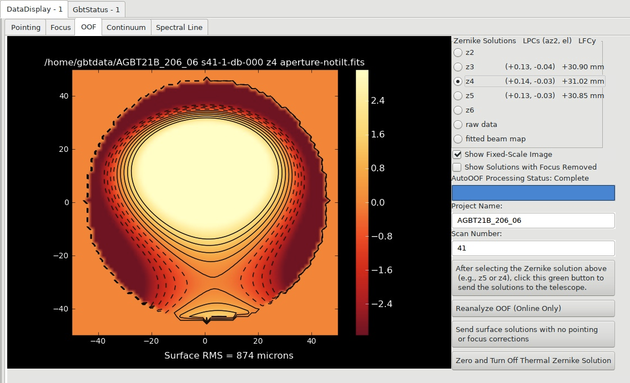Click the AutoOOF Processing Status: Complete text

(520, 178)
